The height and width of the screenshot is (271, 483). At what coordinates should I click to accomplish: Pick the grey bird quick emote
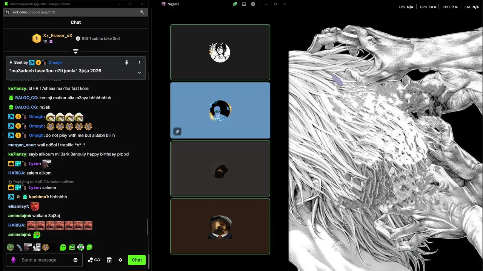[19, 247]
